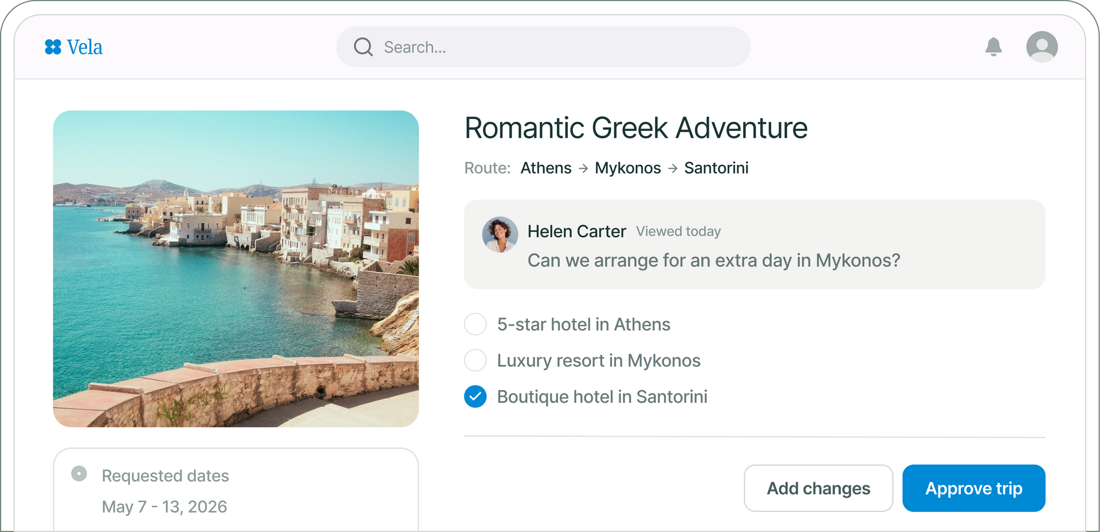Open notifications with the bell icon
The width and height of the screenshot is (1100, 532).
click(x=993, y=47)
